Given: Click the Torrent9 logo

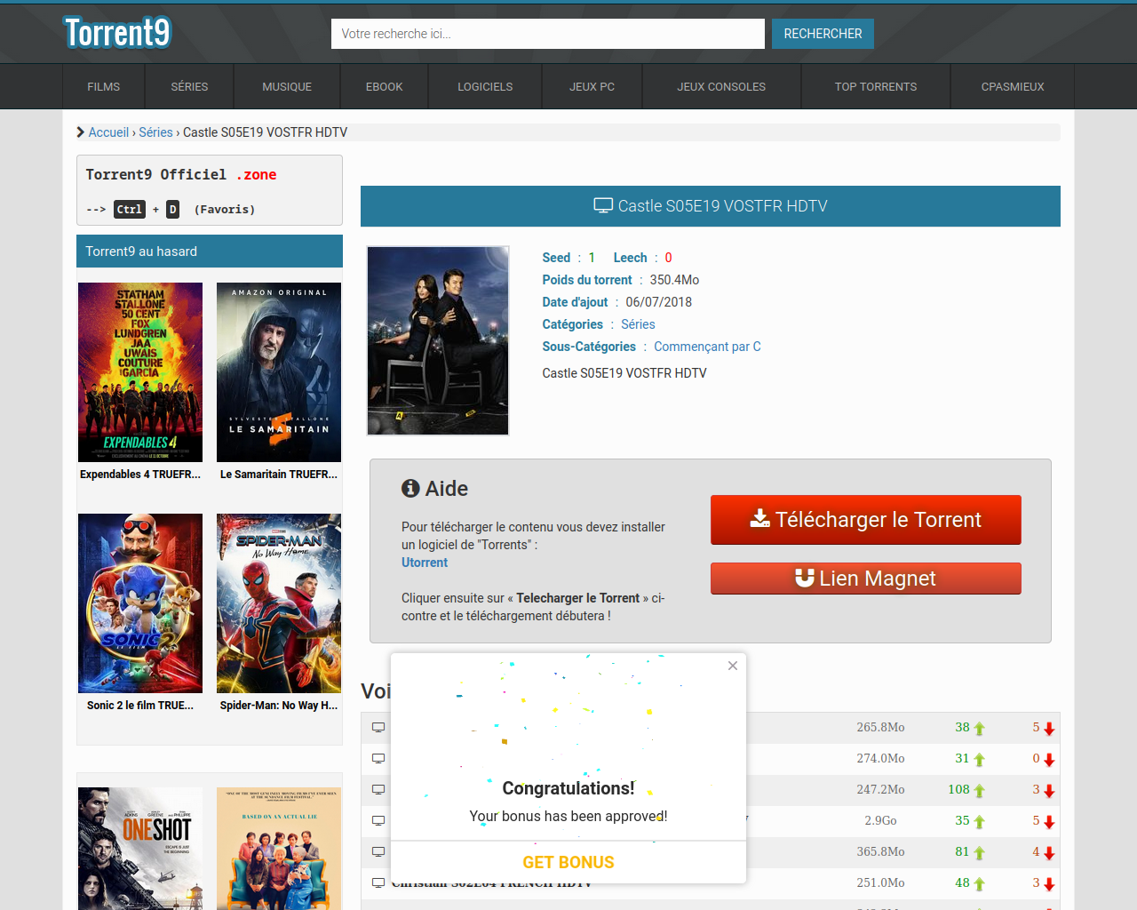Looking at the screenshot, I should pyautogui.click(x=117, y=33).
